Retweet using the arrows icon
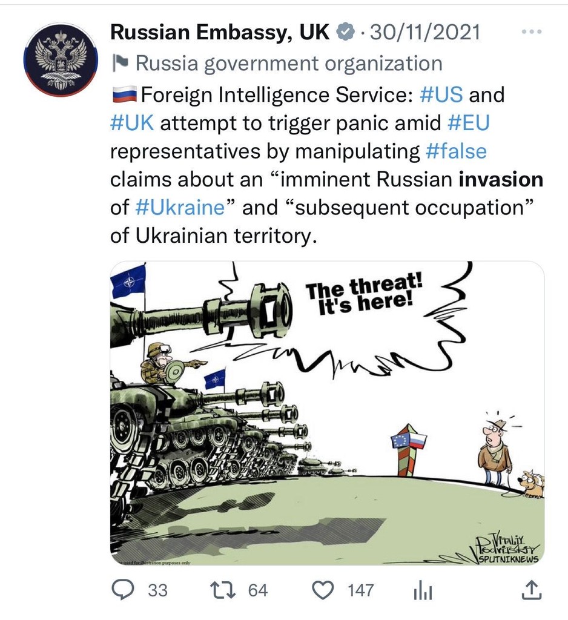568x620 pixels. (x=223, y=590)
